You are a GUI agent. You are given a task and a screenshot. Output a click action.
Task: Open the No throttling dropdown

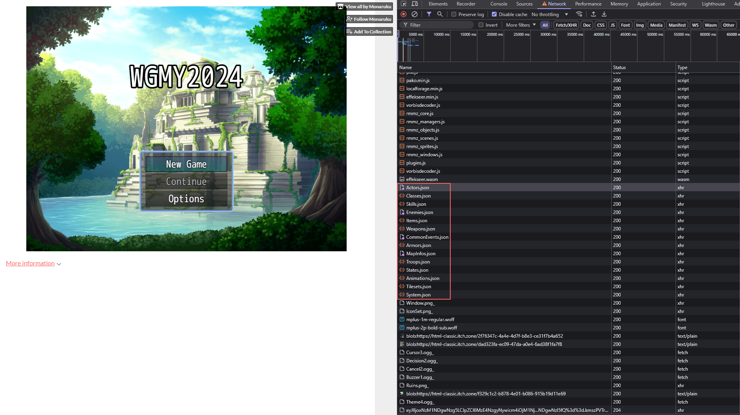click(x=550, y=15)
